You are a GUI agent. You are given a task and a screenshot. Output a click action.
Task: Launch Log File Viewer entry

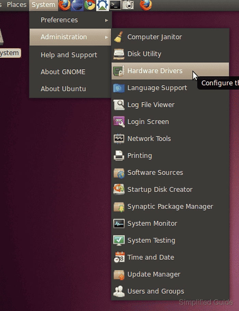[x=170, y=105]
